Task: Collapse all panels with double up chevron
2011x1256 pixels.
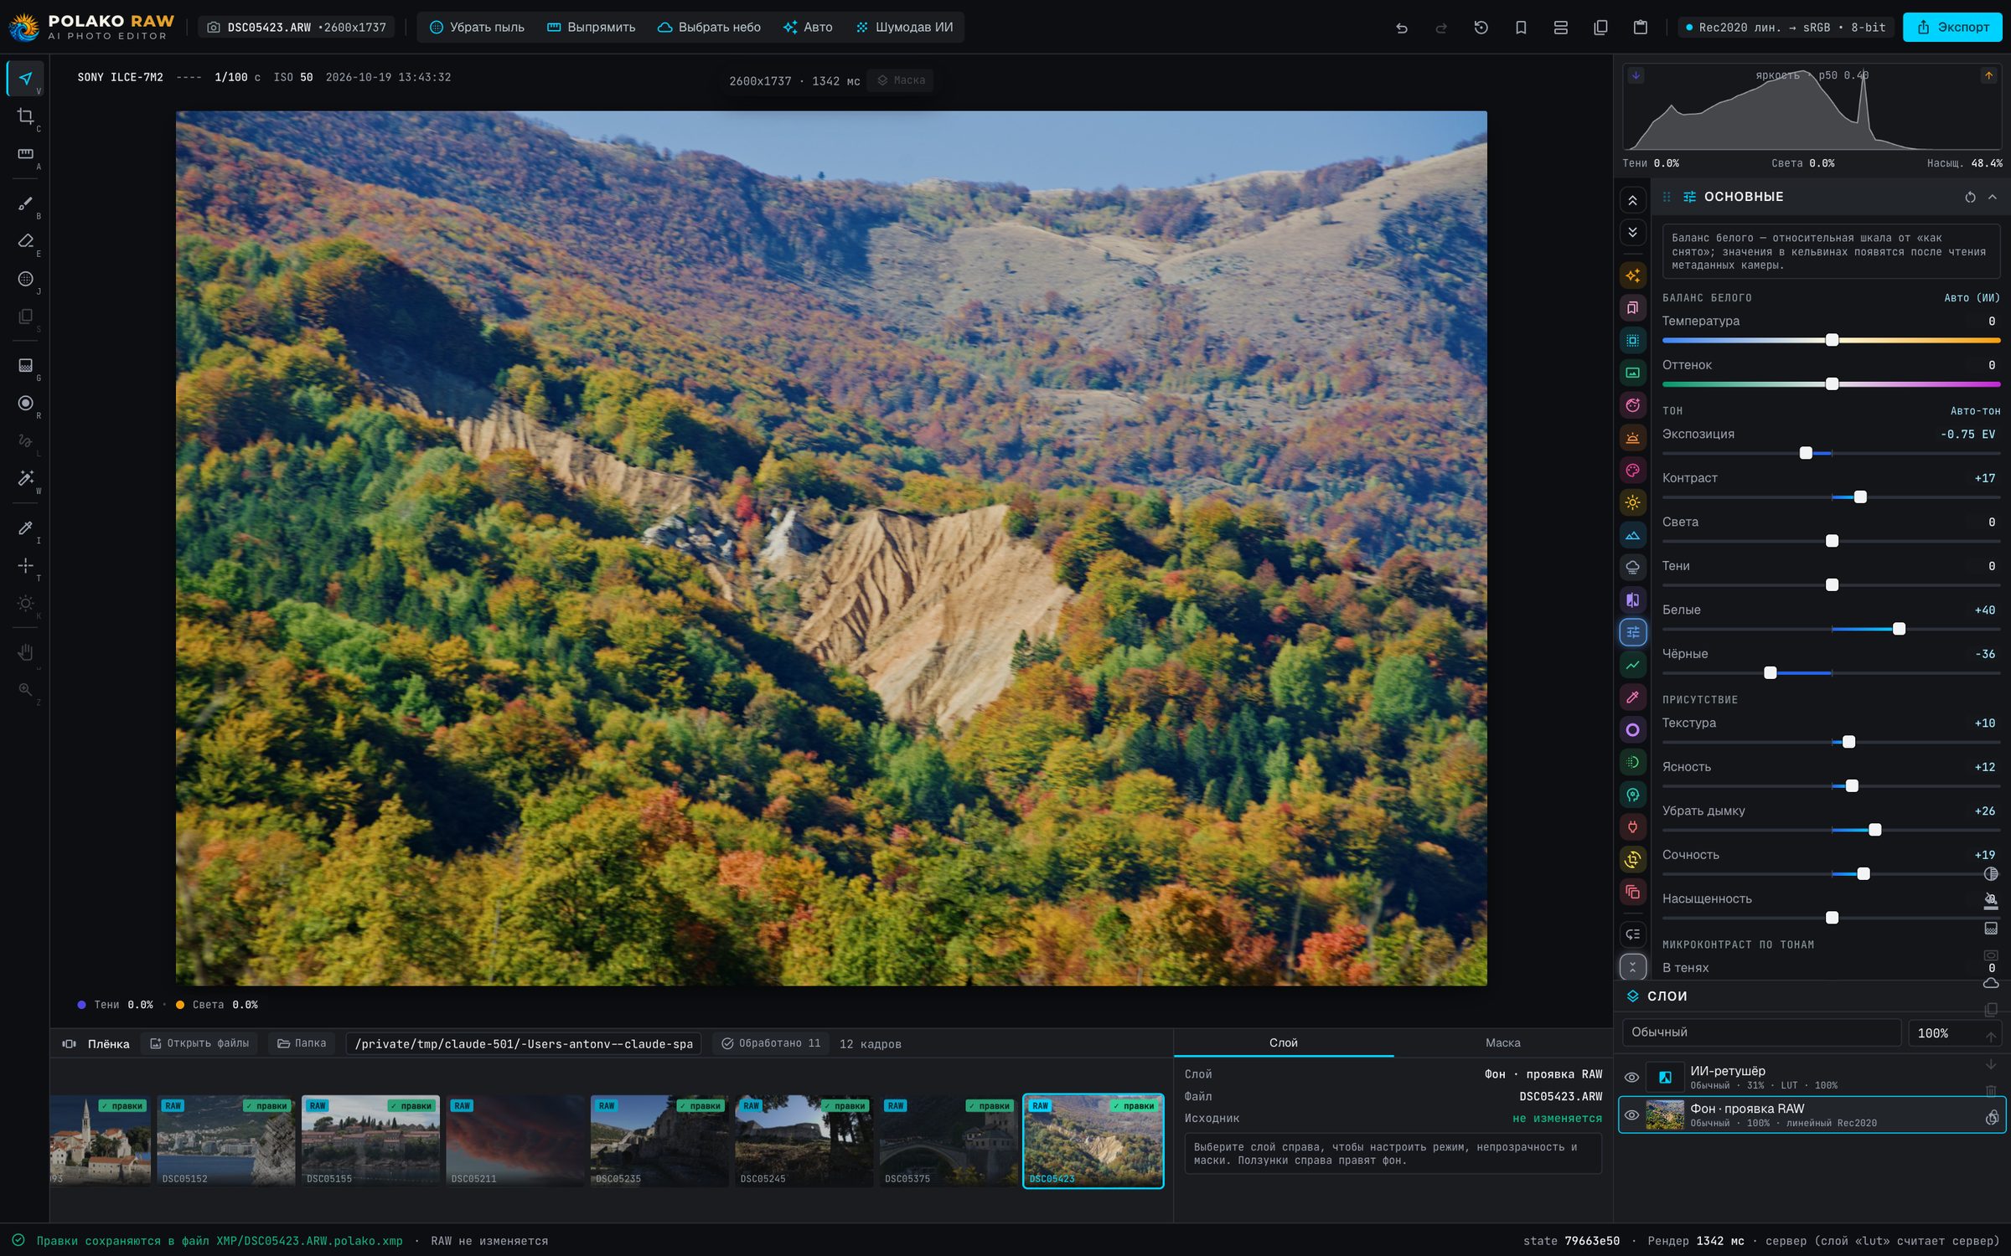Action: (1633, 200)
